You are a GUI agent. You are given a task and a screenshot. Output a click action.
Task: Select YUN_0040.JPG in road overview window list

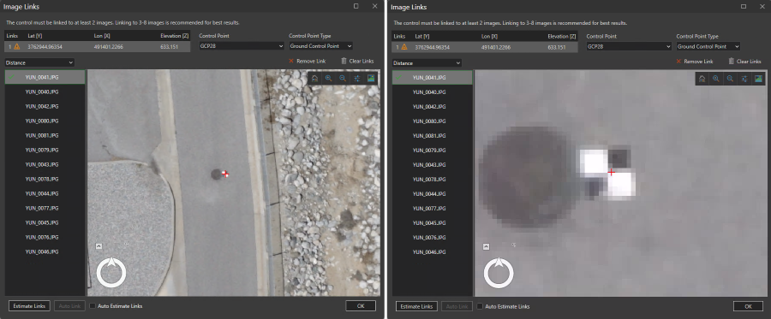pos(45,92)
